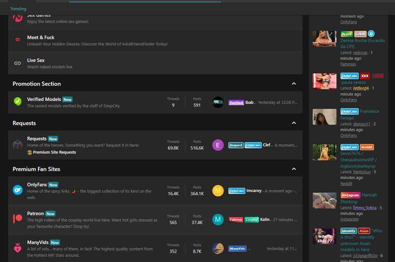Click the Live Sex chain link icon
Screen dimensions: 395x262
pos(18,63)
